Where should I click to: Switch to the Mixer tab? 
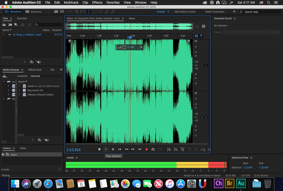click(x=132, y=18)
